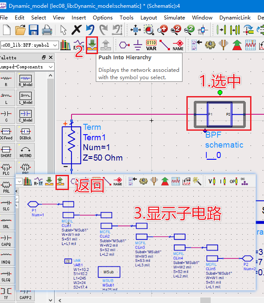
Task: Pick the TF transformer from the palette
Action: 7,293
